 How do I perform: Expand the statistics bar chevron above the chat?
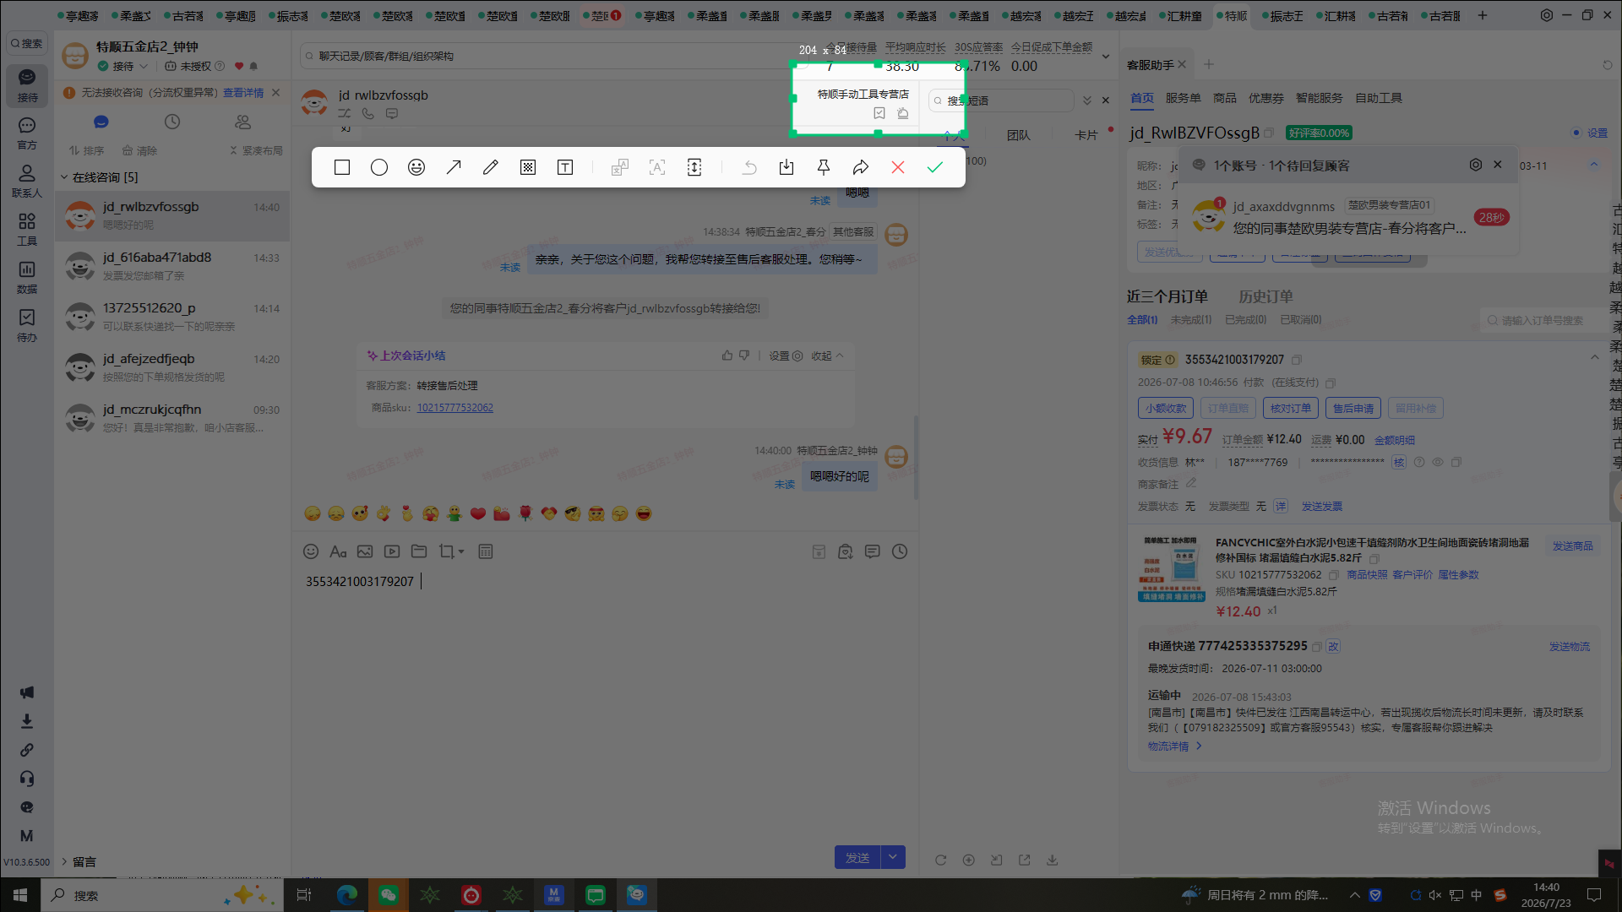coord(1106,57)
